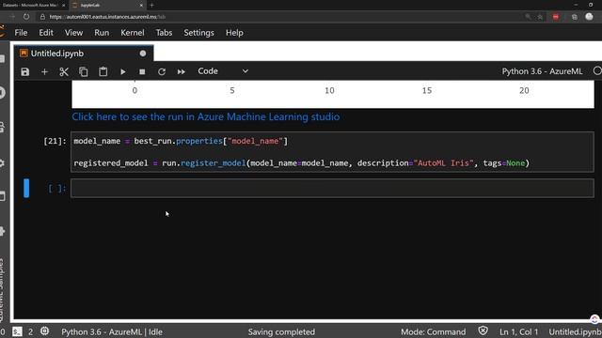This screenshot has width=602, height=338.
Task: Click the Python 3.6 - AzureML | Idle status
Action: (112, 331)
